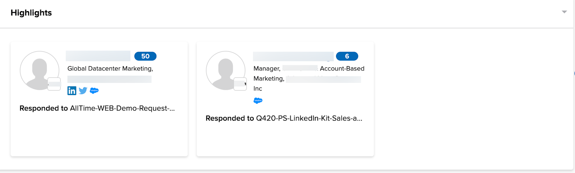This screenshot has height=173, width=575.
Task: Click Salesforce cloud icon under Inc text
Action: [x=258, y=100]
